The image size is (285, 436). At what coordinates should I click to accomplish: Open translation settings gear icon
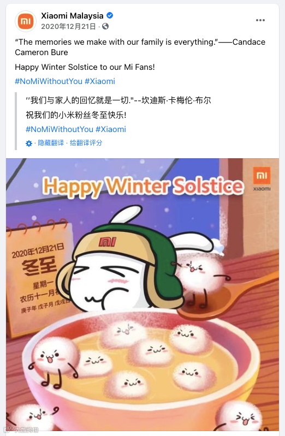(29, 144)
